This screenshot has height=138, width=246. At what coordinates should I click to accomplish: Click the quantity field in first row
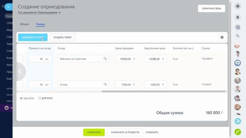pos(40,59)
